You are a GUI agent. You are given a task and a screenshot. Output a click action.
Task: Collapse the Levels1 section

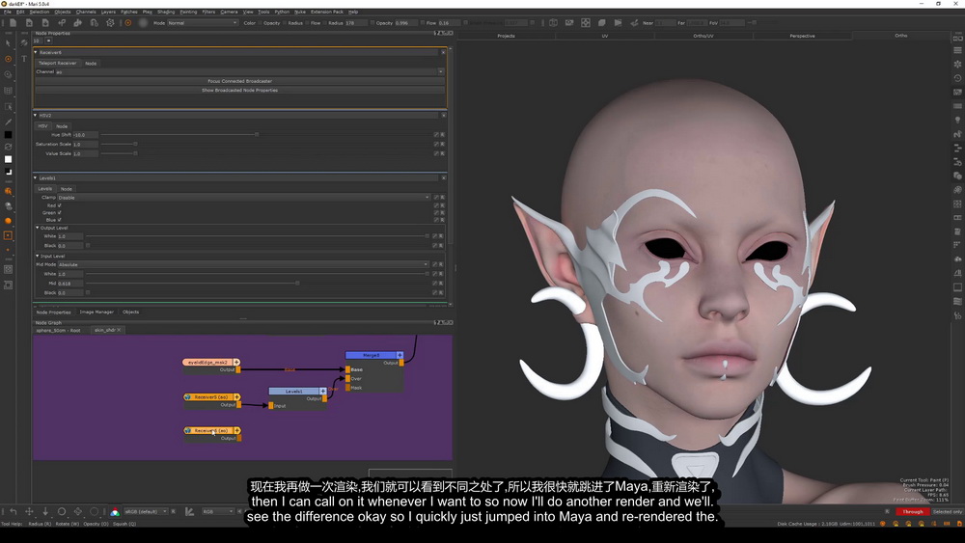click(x=36, y=177)
